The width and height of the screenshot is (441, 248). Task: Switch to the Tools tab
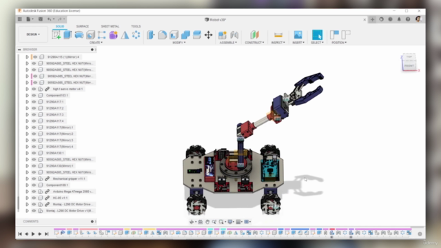[136, 26]
